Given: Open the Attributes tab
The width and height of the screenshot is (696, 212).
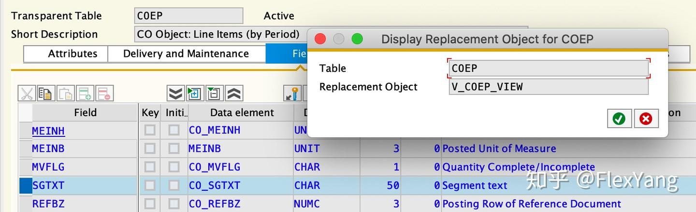Looking at the screenshot, I should coord(66,53).
